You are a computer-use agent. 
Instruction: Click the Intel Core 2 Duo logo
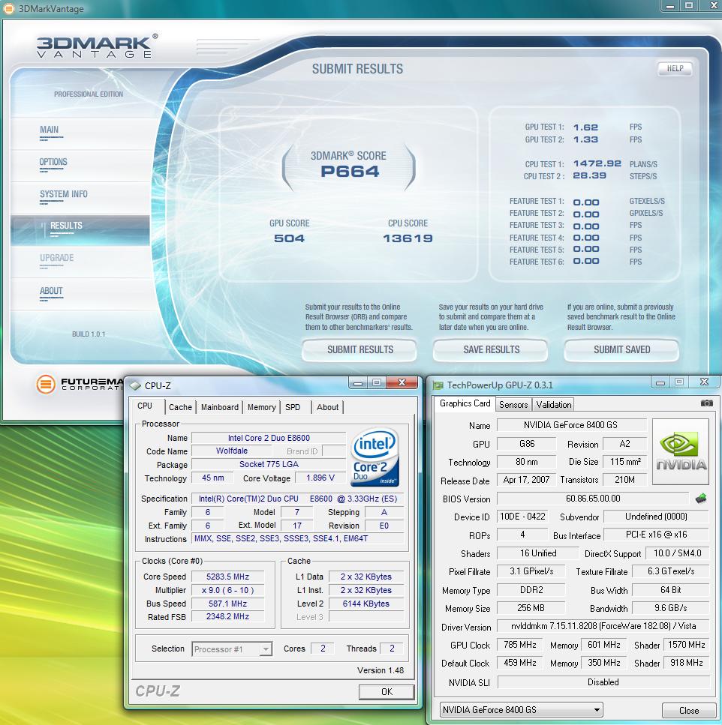pyautogui.click(x=375, y=457)
